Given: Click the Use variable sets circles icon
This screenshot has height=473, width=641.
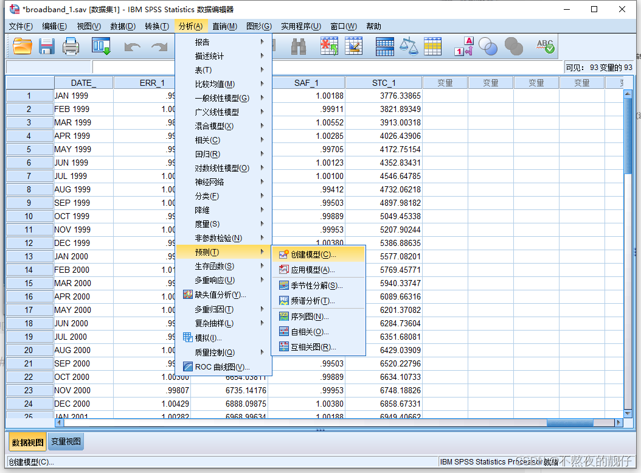Looking at the screenshot, I should pos(488,46).
